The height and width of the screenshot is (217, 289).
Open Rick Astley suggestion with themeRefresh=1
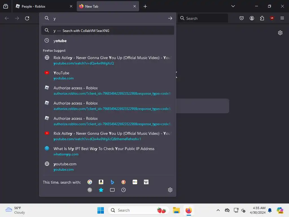pyautogui.click(x=108, y=136)
